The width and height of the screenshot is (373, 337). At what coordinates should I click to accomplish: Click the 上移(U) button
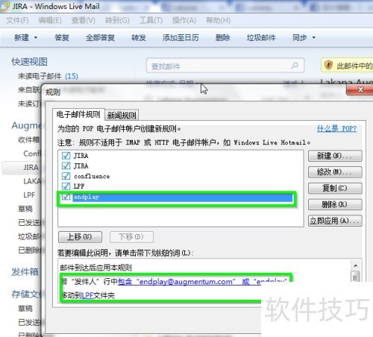pyautogui.click(x=80, y=237)
